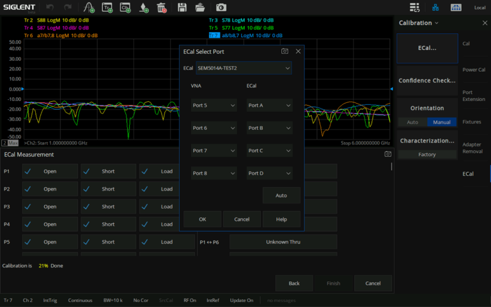
Task: Capture the ECal Select Port dialog with its camera icon
Action: pyautogui.click(x=284, y=51)
